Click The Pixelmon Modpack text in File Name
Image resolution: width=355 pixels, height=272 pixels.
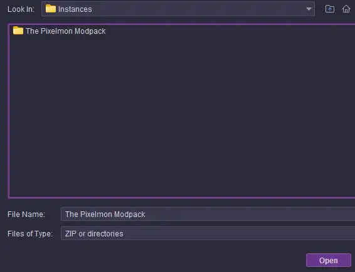pyautogui.click(x=105, y=214)
